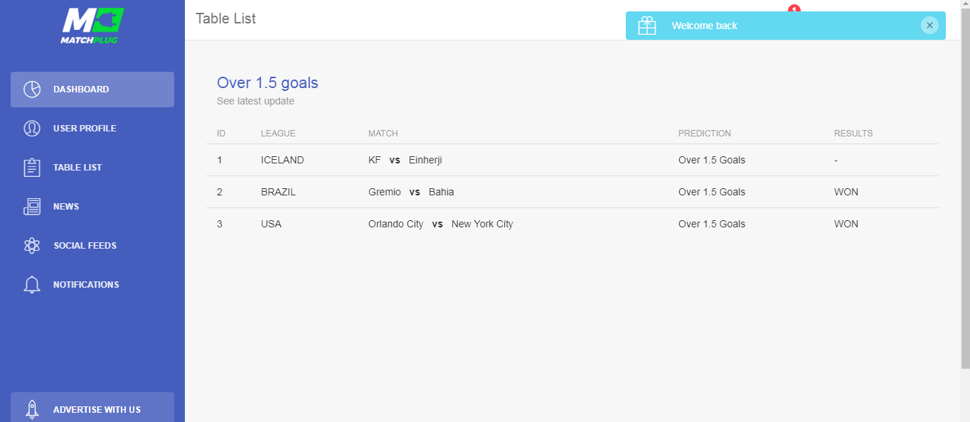Click the Table List clipboard icon

point(32,168)
